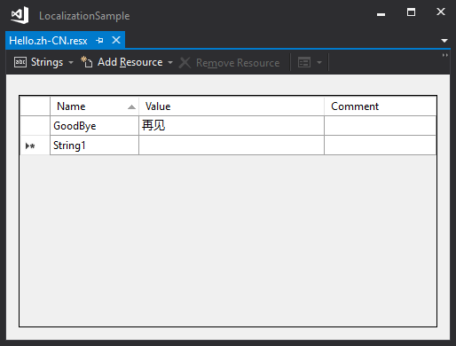Select the String1 name cell
The width and height of the screenshot is (456, 346).
coord(94,145)
